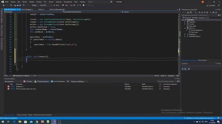Screen dimensions: 222x124
Task: Click the Description column header in Error List
Action: (x=19, y=84)
